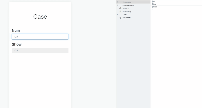
Task: Click the disabled Show field
Action: pos(40,51)
